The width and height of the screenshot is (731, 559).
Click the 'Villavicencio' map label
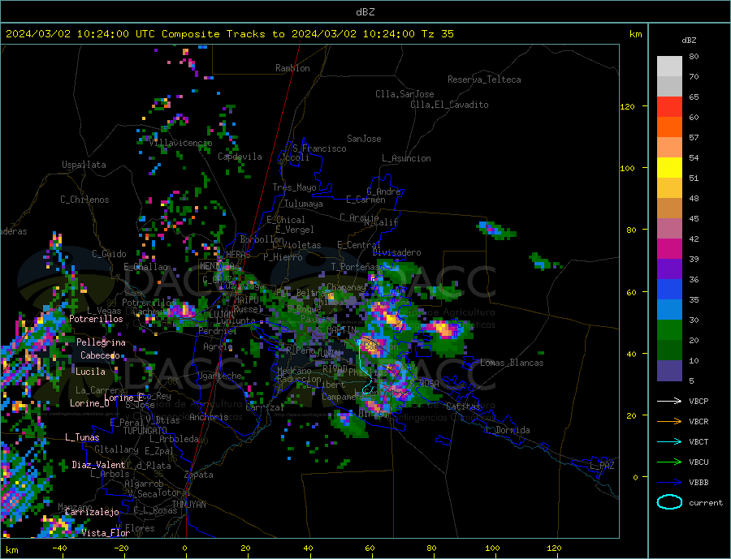(x=180, y=143)
